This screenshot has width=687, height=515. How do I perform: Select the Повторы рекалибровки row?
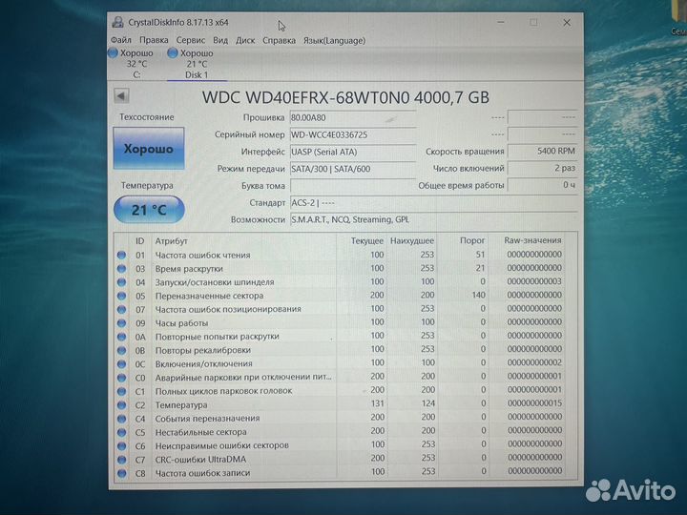click(340, 350)
